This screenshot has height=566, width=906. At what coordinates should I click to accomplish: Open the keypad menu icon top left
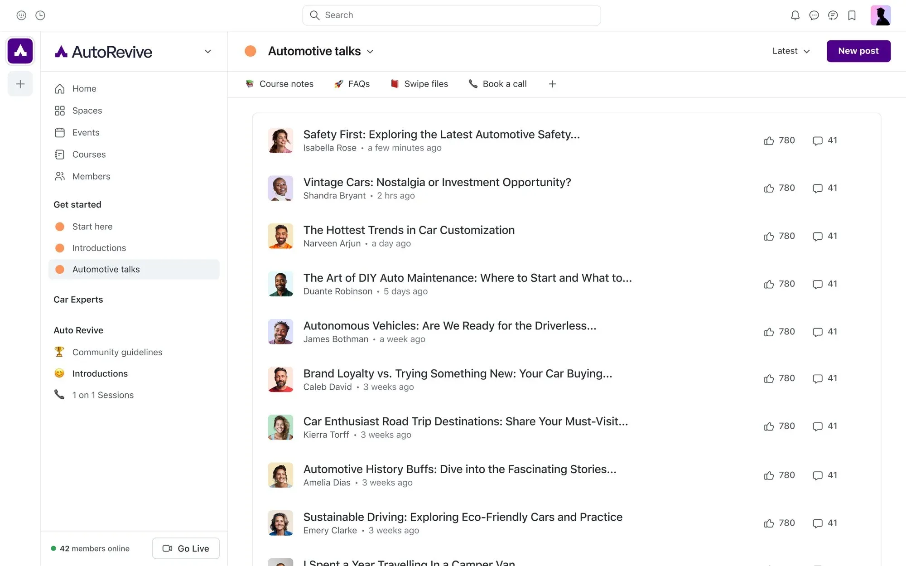point(21,15)
